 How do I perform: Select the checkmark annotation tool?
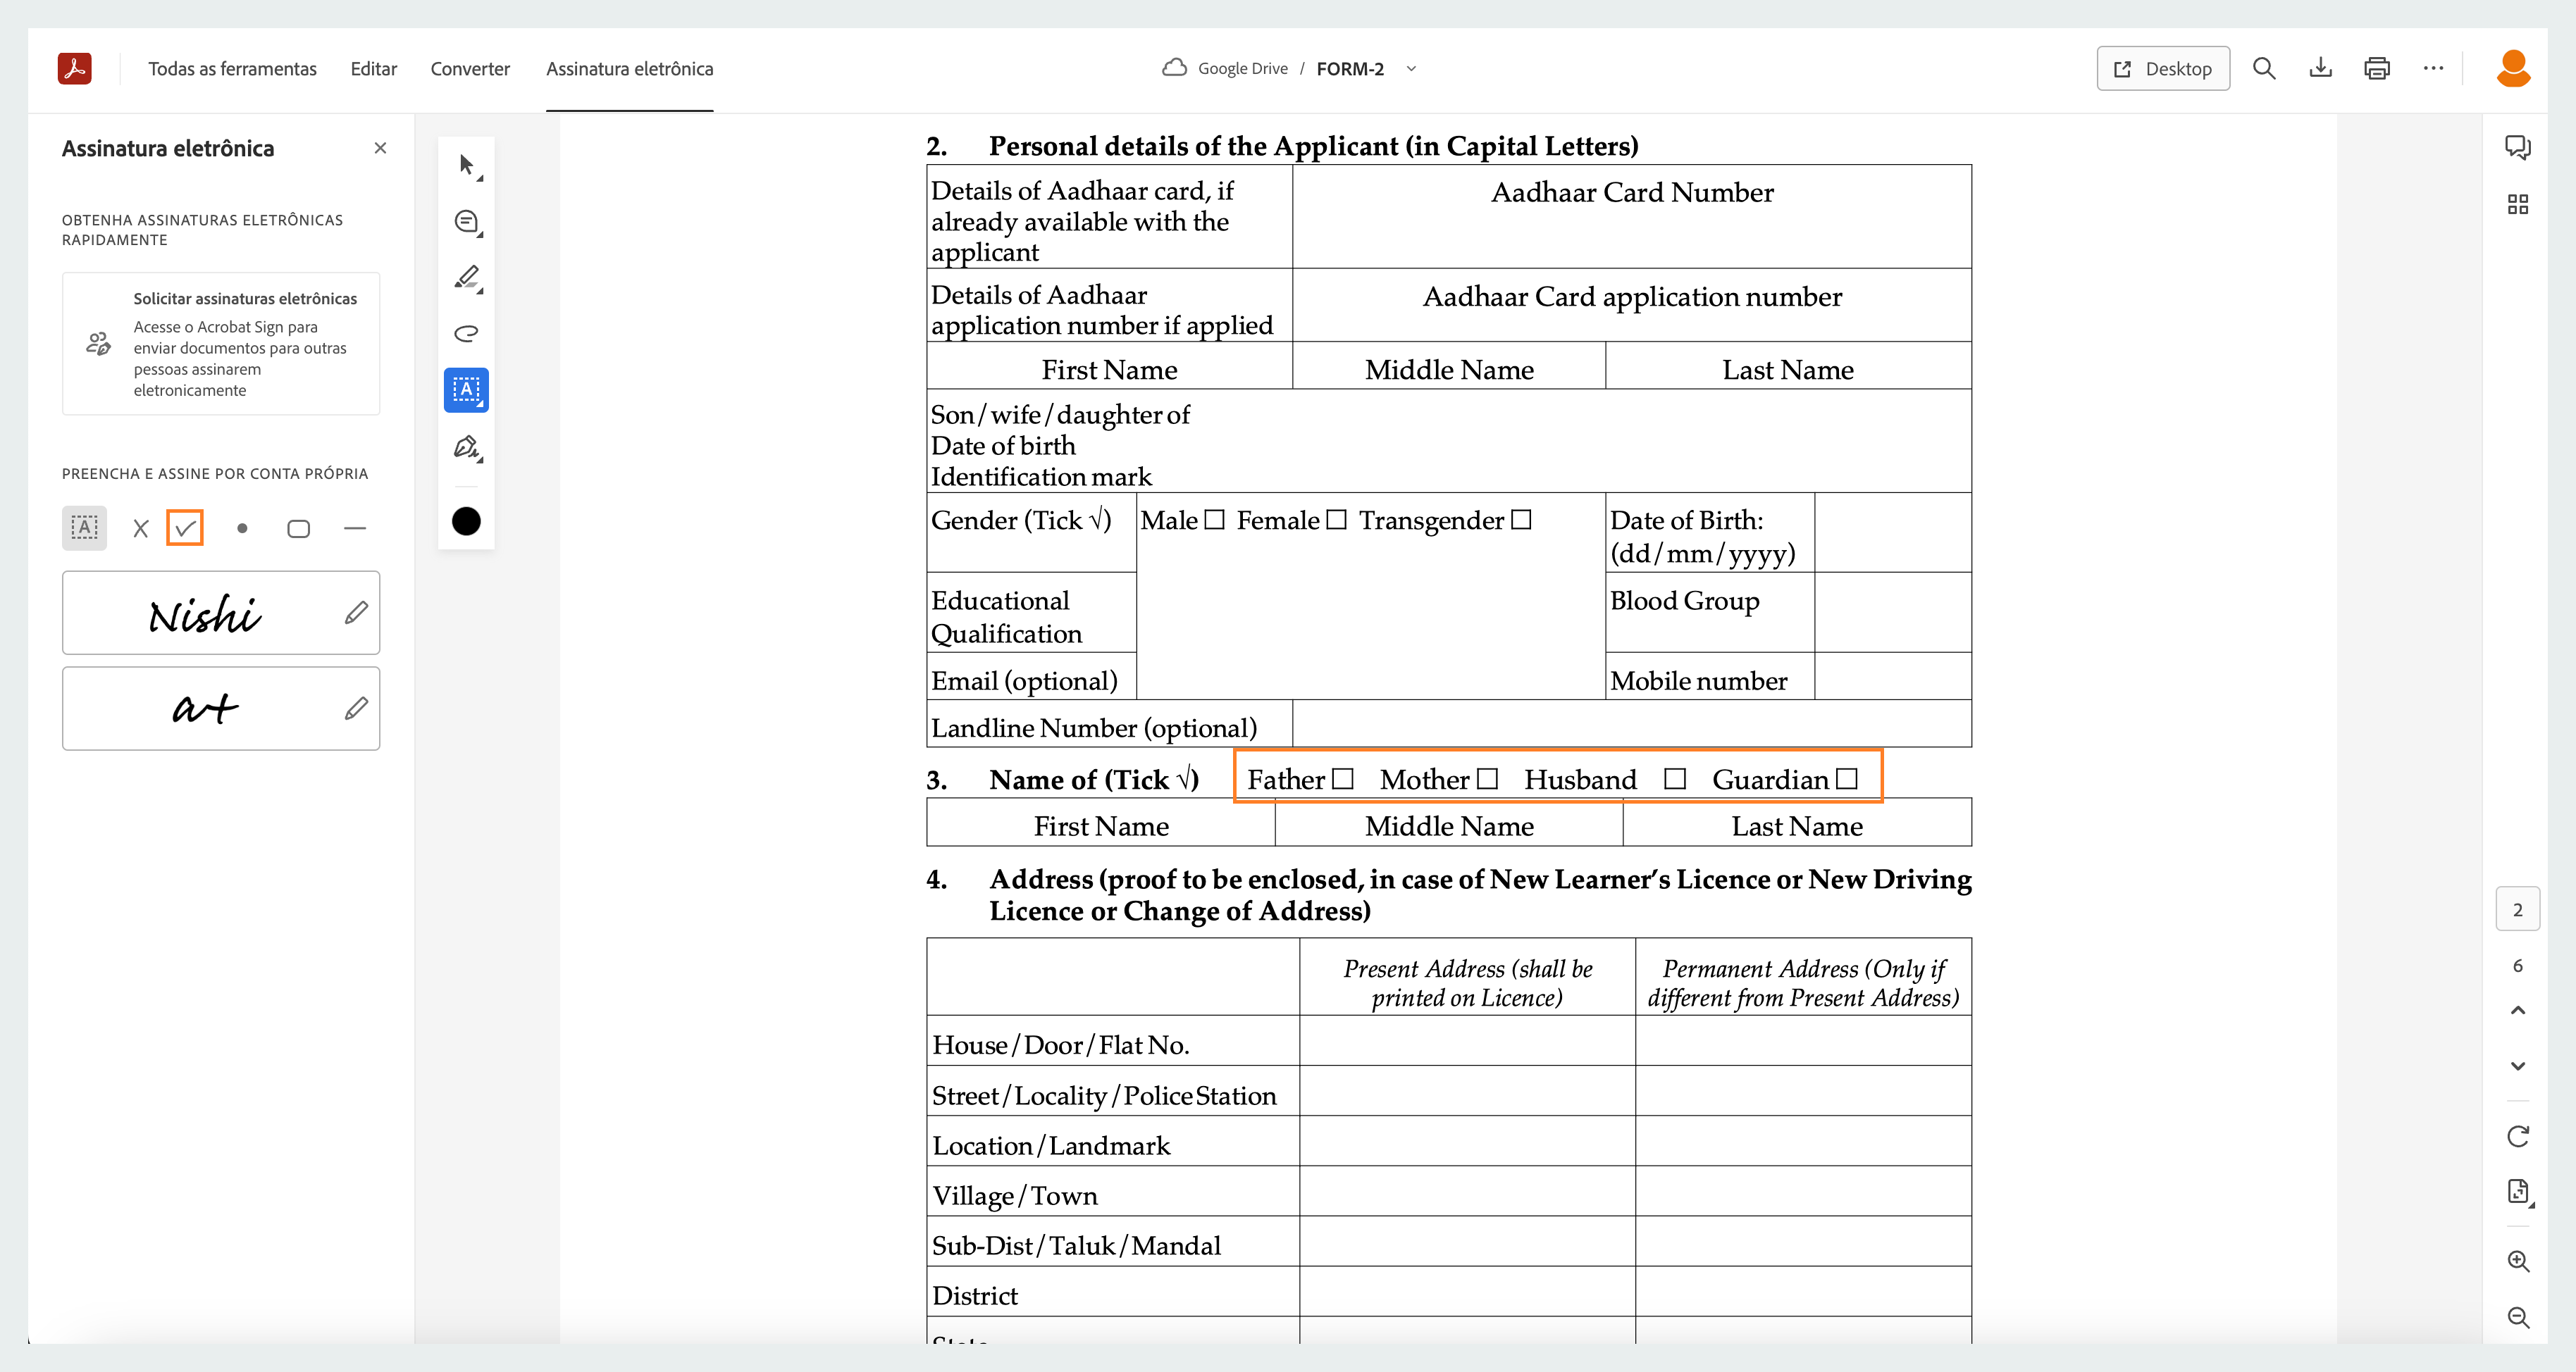coord(184,528)
